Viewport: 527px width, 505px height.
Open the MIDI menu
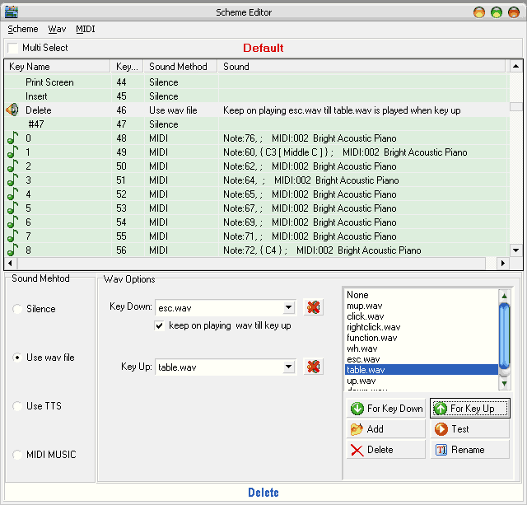click(x=85, y=29)
